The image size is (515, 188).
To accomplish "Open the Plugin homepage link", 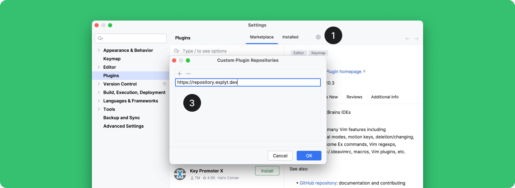I will pyautogui.click(x=346, y=72).
